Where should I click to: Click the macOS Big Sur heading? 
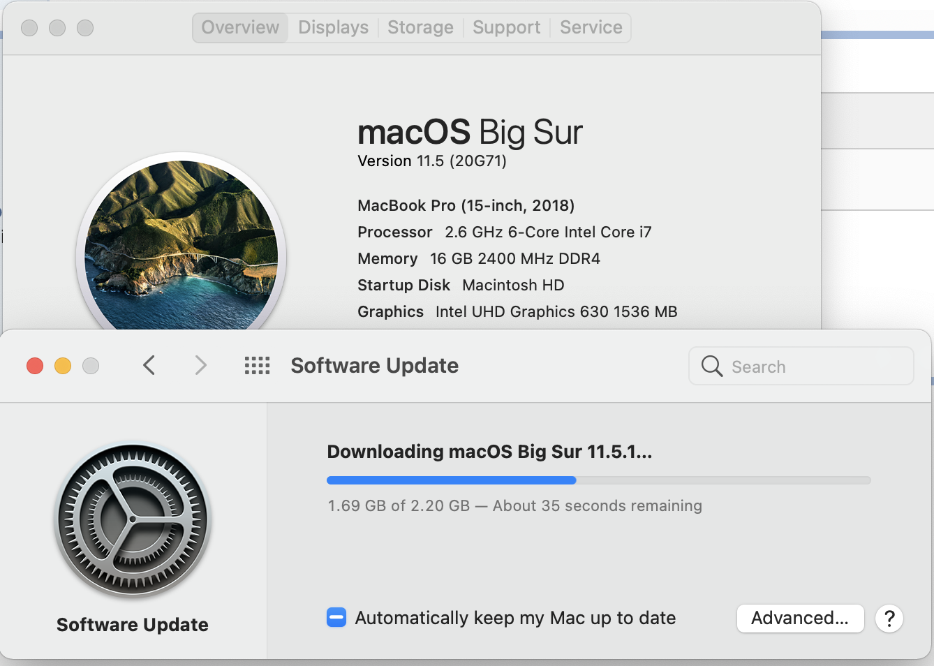(x=470, y=132)
